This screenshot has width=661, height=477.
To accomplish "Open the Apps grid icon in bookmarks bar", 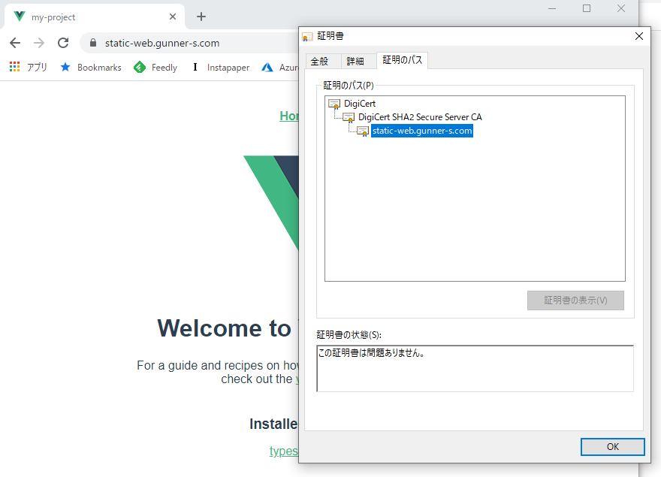I will pos(15,67).
